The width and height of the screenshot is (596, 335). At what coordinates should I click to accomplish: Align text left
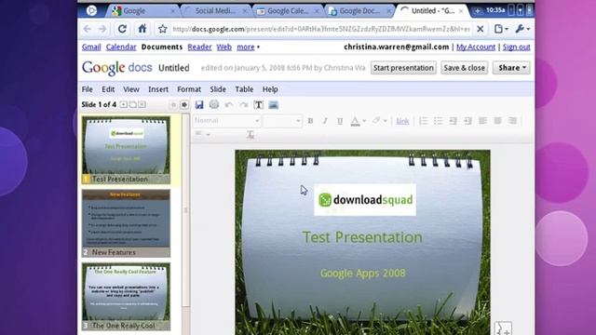tap(482, 121)
